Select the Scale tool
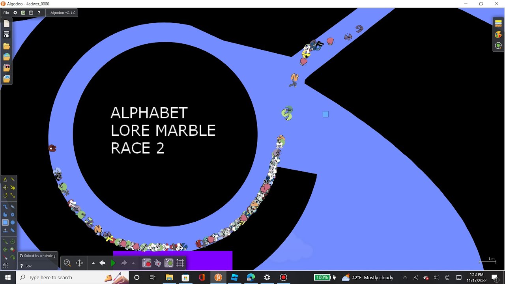Screen dimensions: 505x284 click(13, 195)
